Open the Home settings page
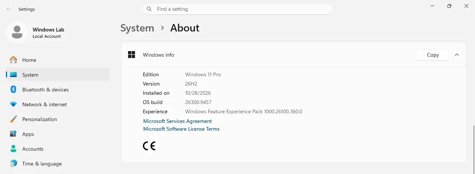Viewport: 475px width, 174px height. tap(58, 60)
